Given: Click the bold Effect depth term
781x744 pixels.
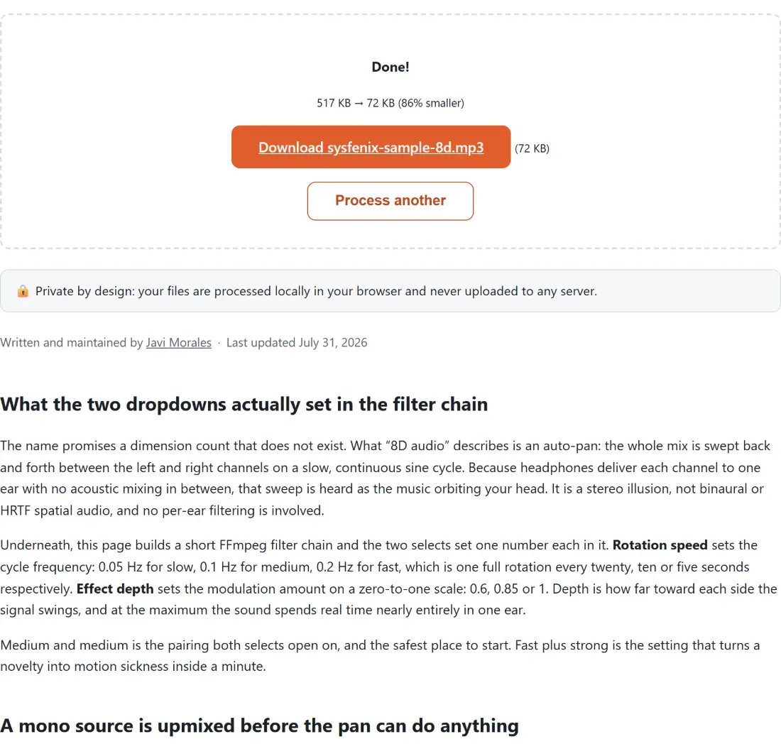Looking at the screenshot, I should 115,589.
